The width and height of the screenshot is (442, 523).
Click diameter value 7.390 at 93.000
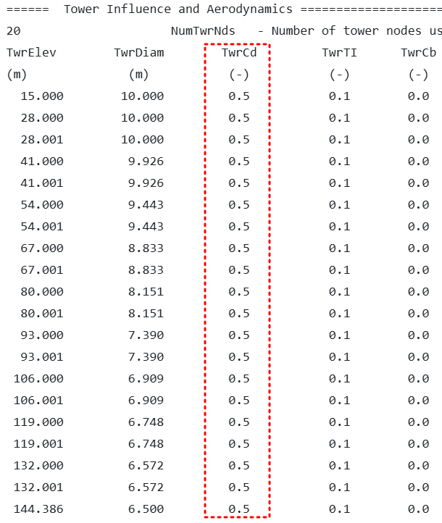tap(146, 335)
